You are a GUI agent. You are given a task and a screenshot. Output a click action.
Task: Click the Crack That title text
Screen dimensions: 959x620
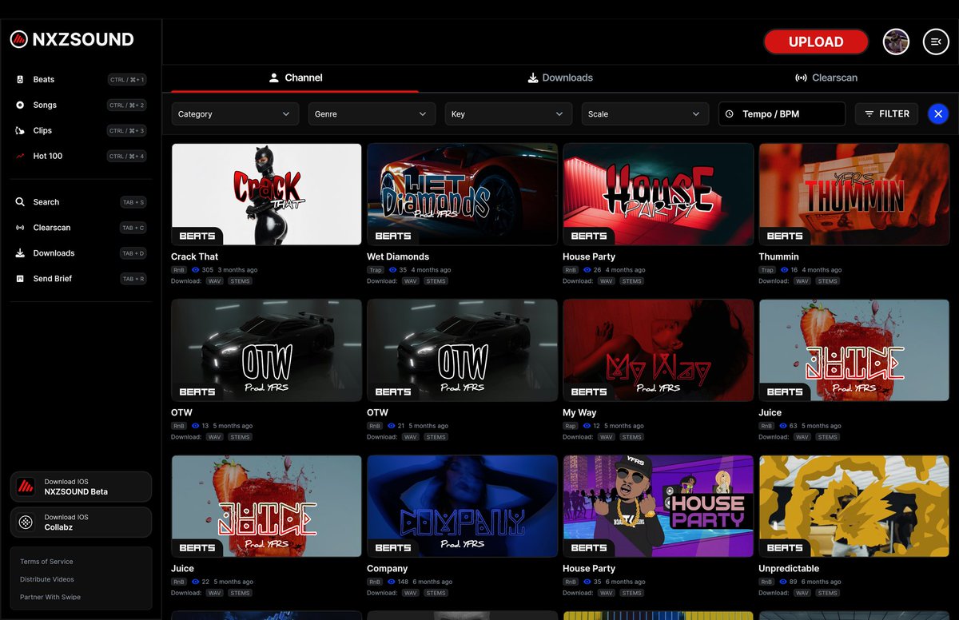point(194,256)
